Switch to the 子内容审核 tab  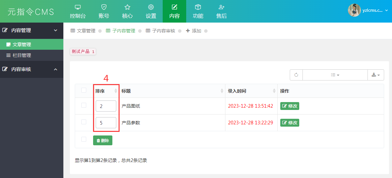click(160, 31)
